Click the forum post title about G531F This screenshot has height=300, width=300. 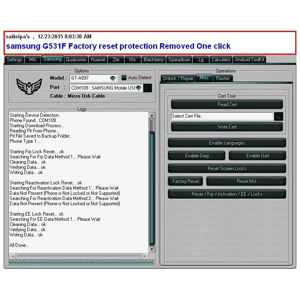(118, 46)
